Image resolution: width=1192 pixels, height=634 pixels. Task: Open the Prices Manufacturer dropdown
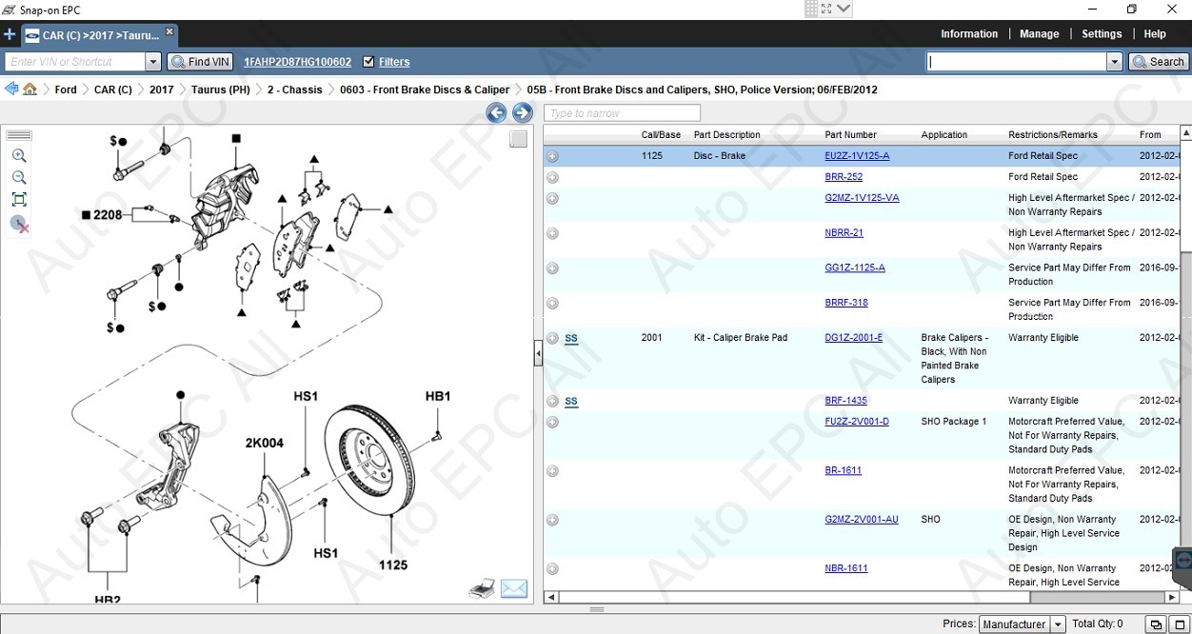[1058, 624]
